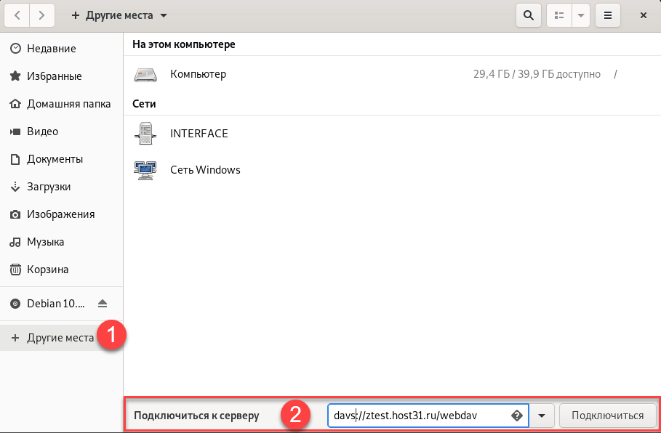Click the music note icon beside Музыка
The height and width of the screenshot is (433, 661).
coord(15,242)
